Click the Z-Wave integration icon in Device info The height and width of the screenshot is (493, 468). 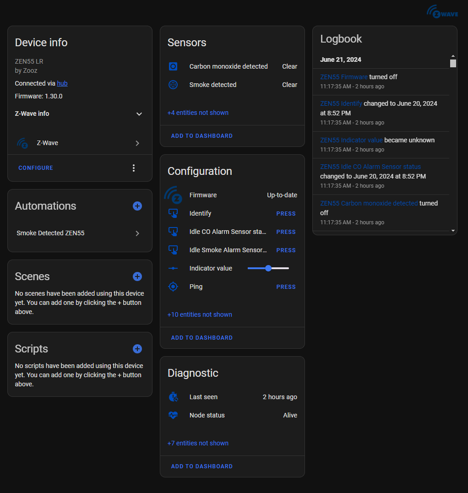pyautogui.click(x=22, y=143)
